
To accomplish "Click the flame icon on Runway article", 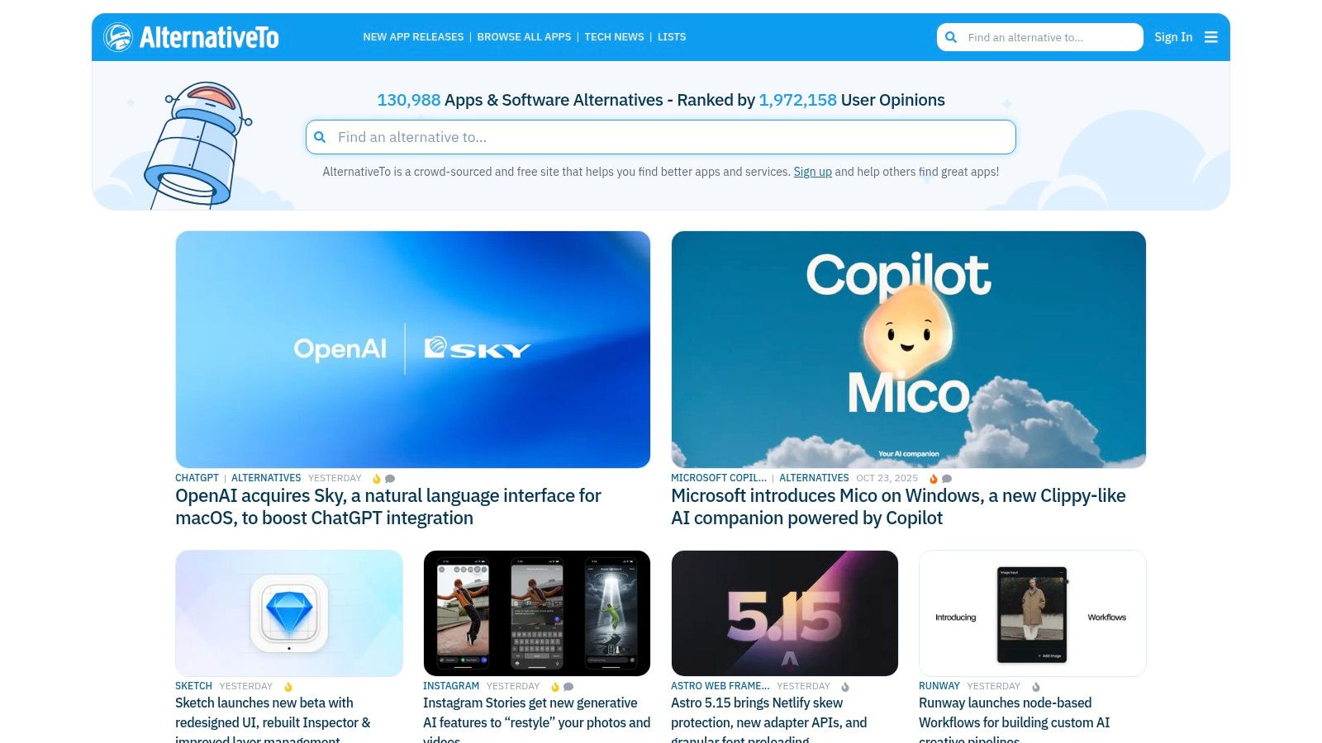I will tap(1036, 687).
